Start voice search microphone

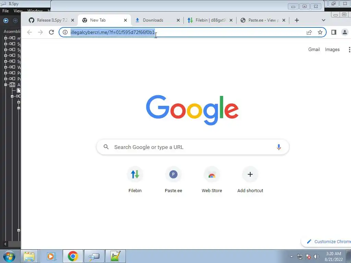pos(279,147)
